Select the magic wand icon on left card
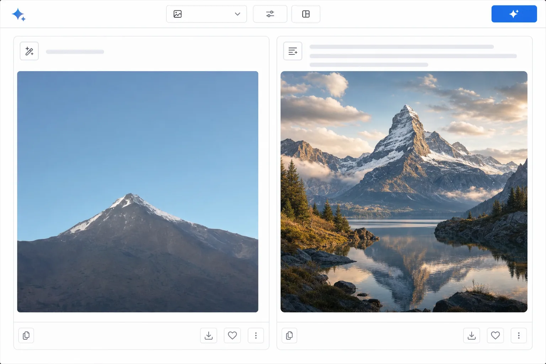546x364 pixels. click(x=29, y=51)
